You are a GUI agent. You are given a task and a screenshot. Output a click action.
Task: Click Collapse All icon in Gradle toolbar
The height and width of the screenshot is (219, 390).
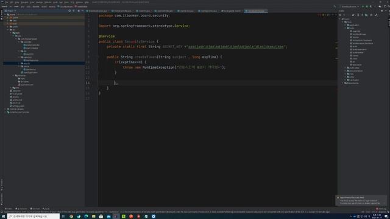click(362, 15)
